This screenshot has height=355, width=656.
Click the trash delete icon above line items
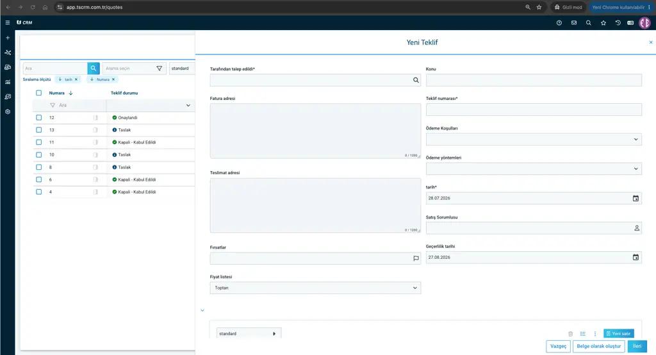point(570,334)
